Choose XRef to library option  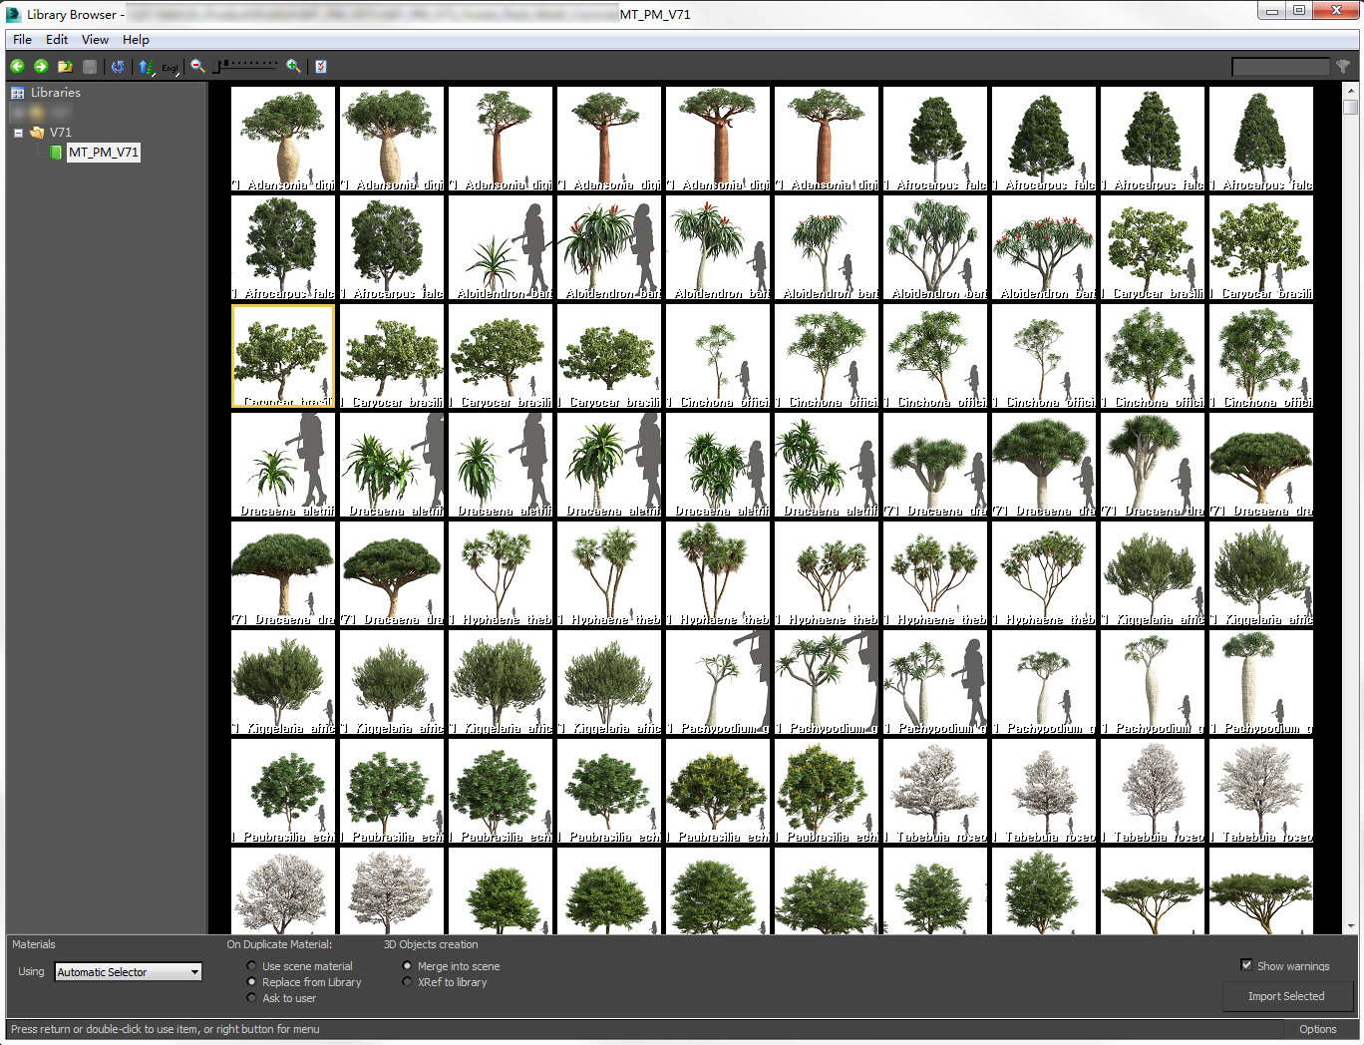click(x=407, y=982)
